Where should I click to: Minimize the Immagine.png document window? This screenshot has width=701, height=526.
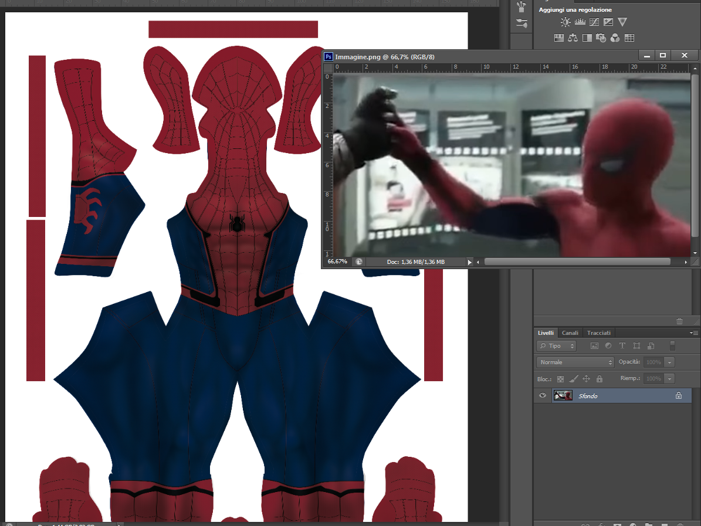pyautogui.click(x=647, y=56)
